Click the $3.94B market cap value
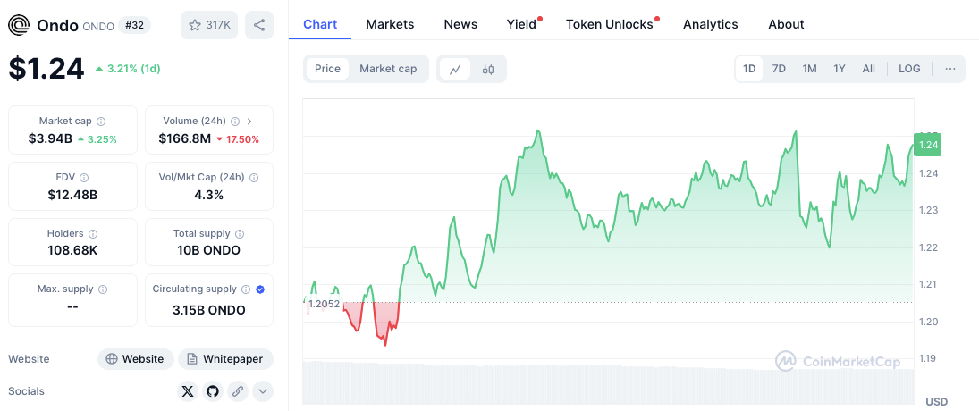The image size is (979, 411). [x=50, y=138]
